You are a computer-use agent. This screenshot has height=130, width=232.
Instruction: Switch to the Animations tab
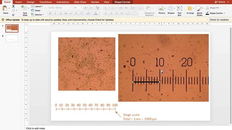point(63,2)
